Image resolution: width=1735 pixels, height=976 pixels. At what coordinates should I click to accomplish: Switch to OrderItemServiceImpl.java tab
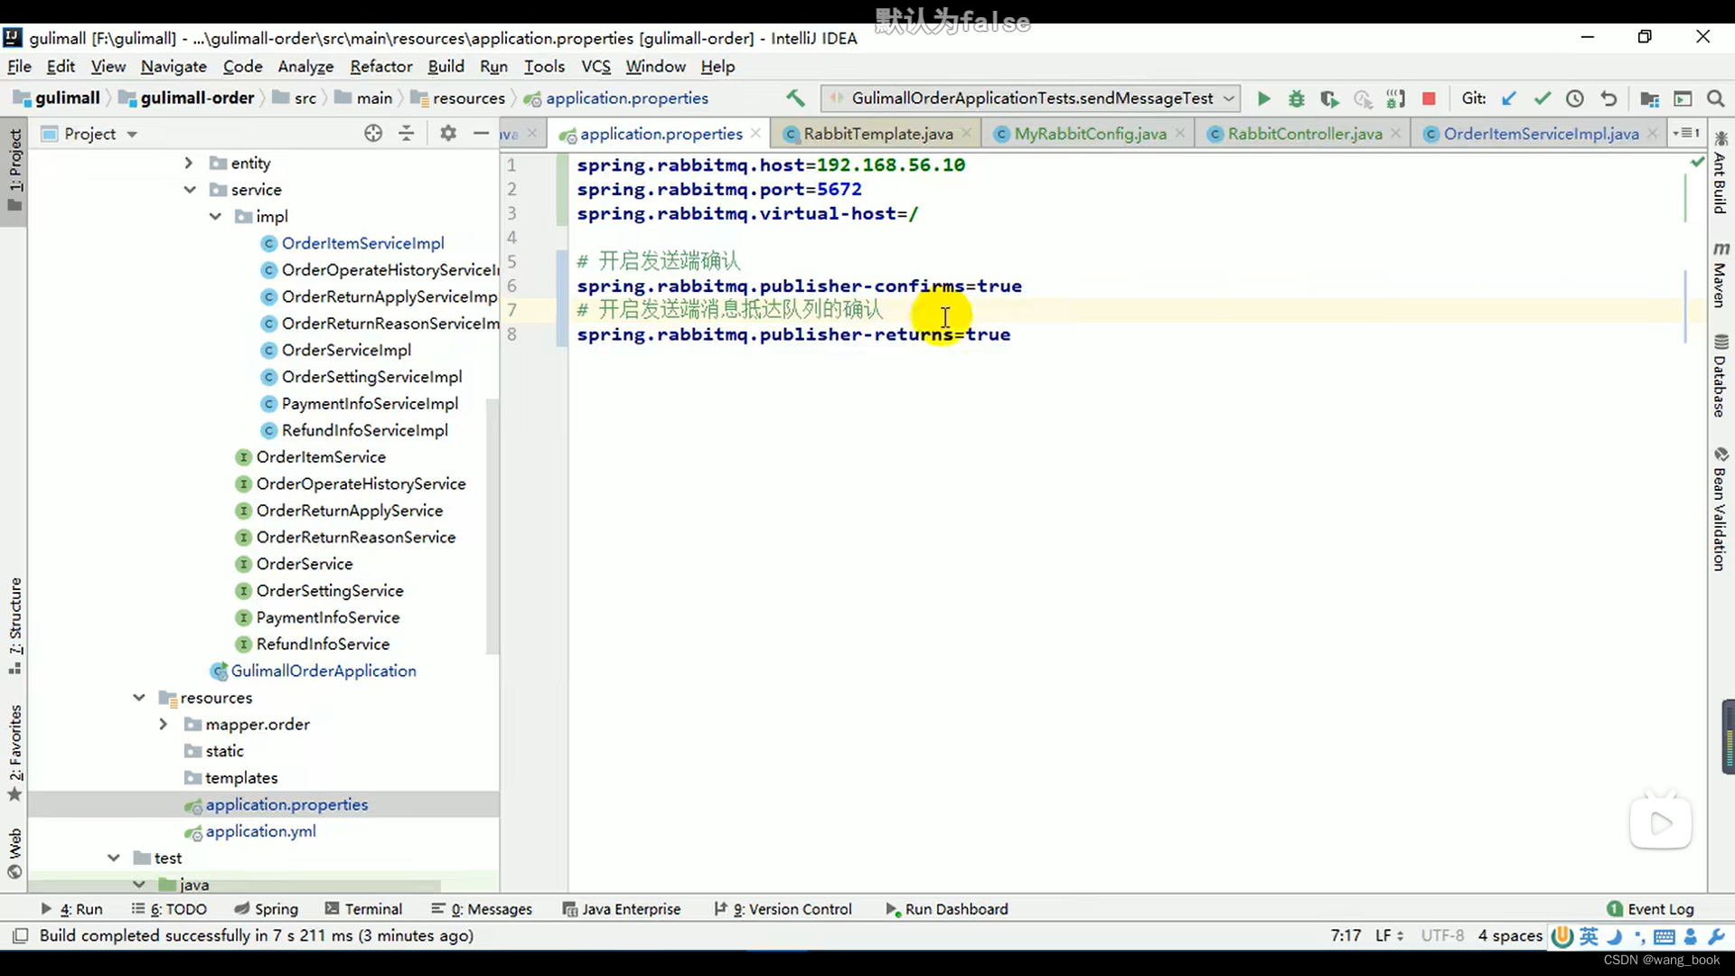point(1541,134)
